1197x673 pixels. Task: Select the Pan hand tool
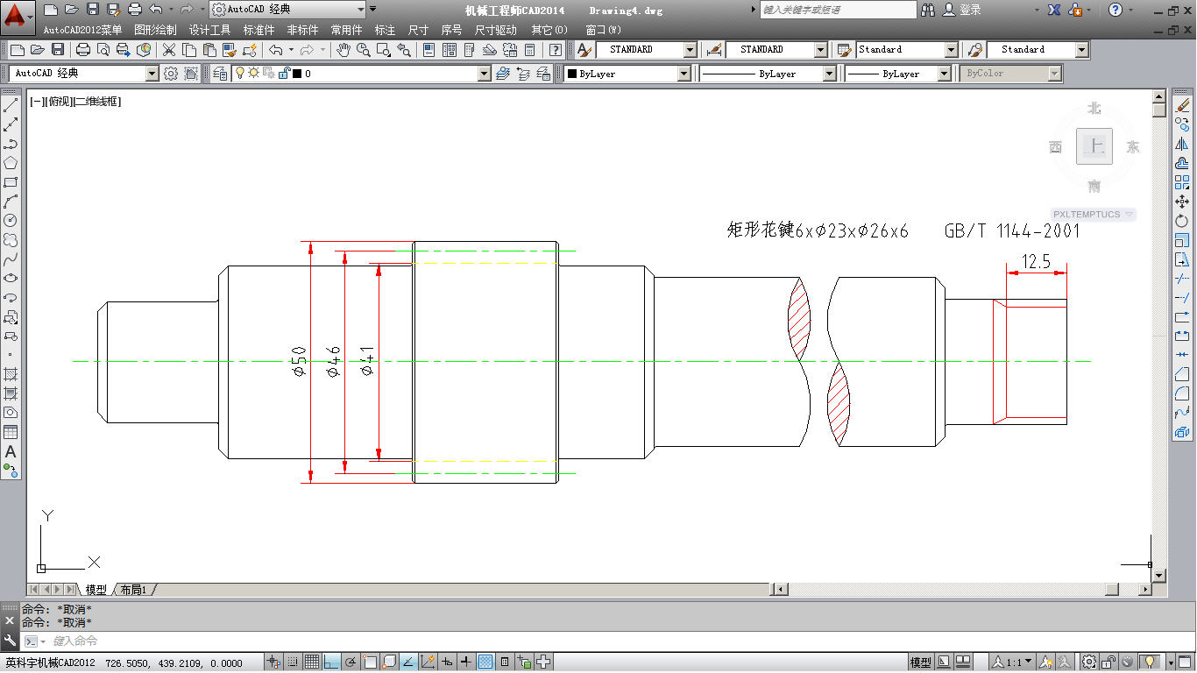coord(344,50)
